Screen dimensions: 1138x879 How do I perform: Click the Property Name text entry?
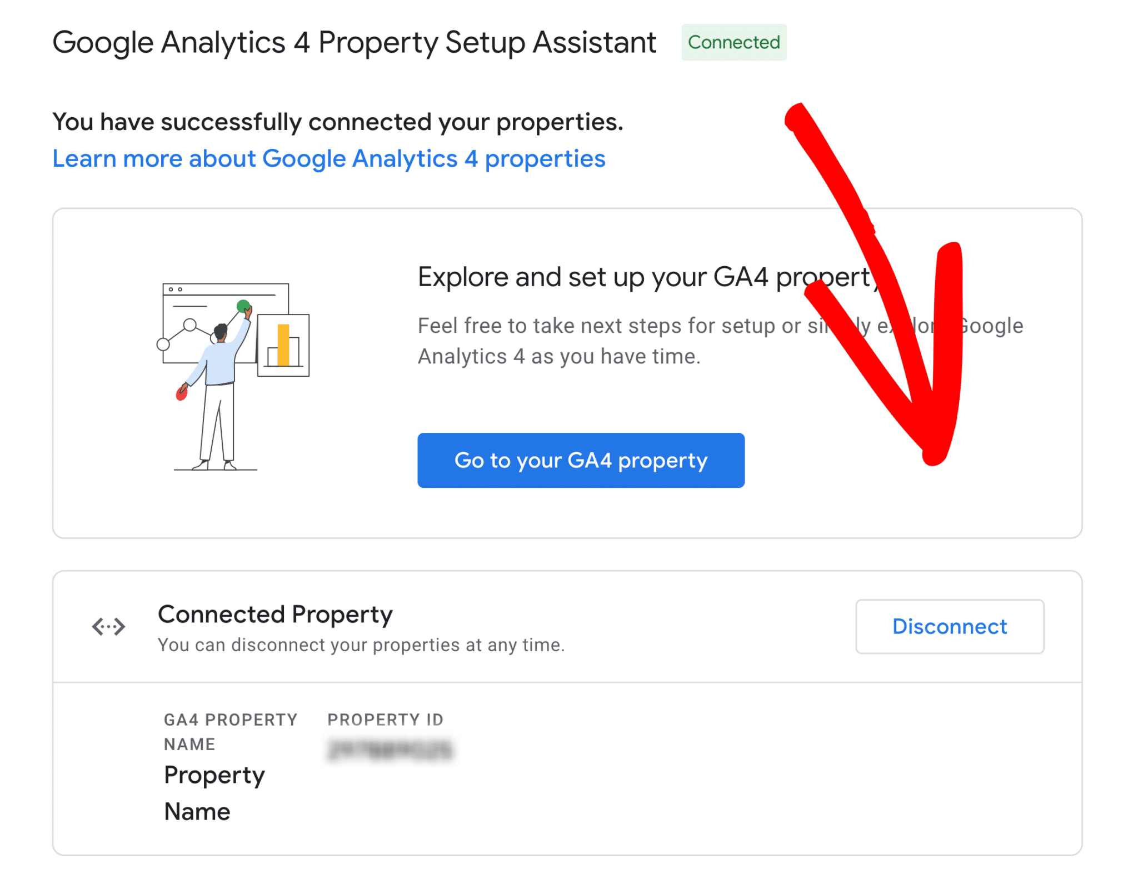(x=214, y=792)
